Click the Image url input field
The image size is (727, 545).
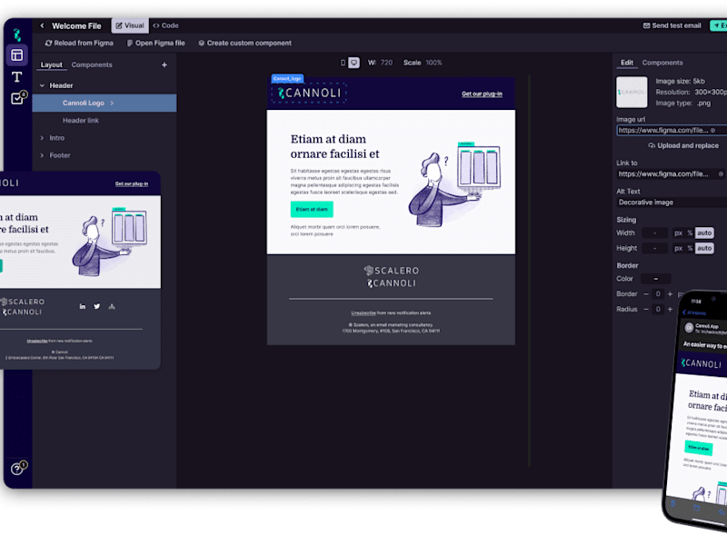coord(672,130)
